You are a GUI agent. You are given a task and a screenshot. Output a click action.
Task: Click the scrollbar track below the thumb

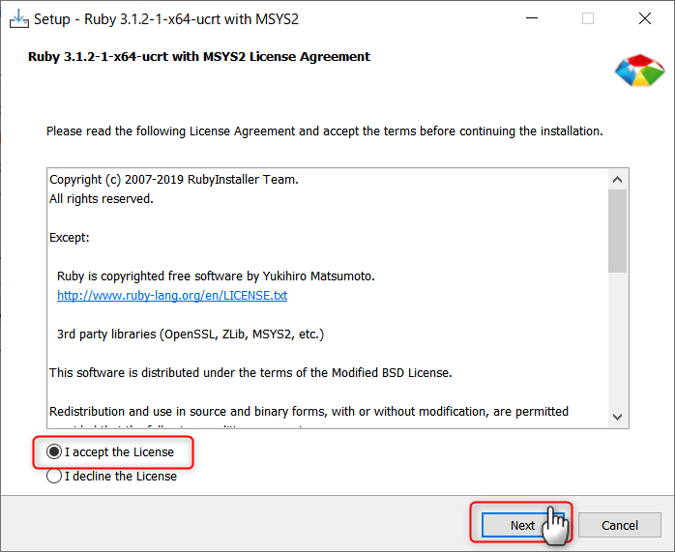(x=617, y=340)
